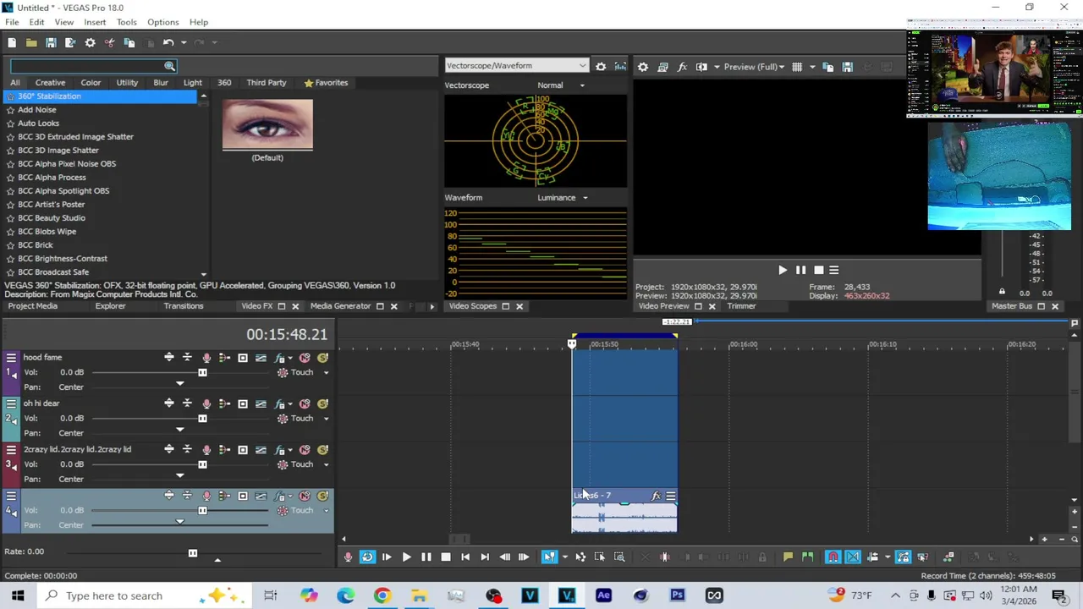Viewport: 1083px width, 609px height.
Task: Select the Selection Edit tool
Action: coord(600,557)
